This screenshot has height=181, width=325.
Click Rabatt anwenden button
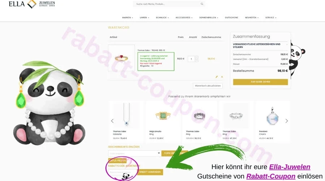click(x=150, y=172)
